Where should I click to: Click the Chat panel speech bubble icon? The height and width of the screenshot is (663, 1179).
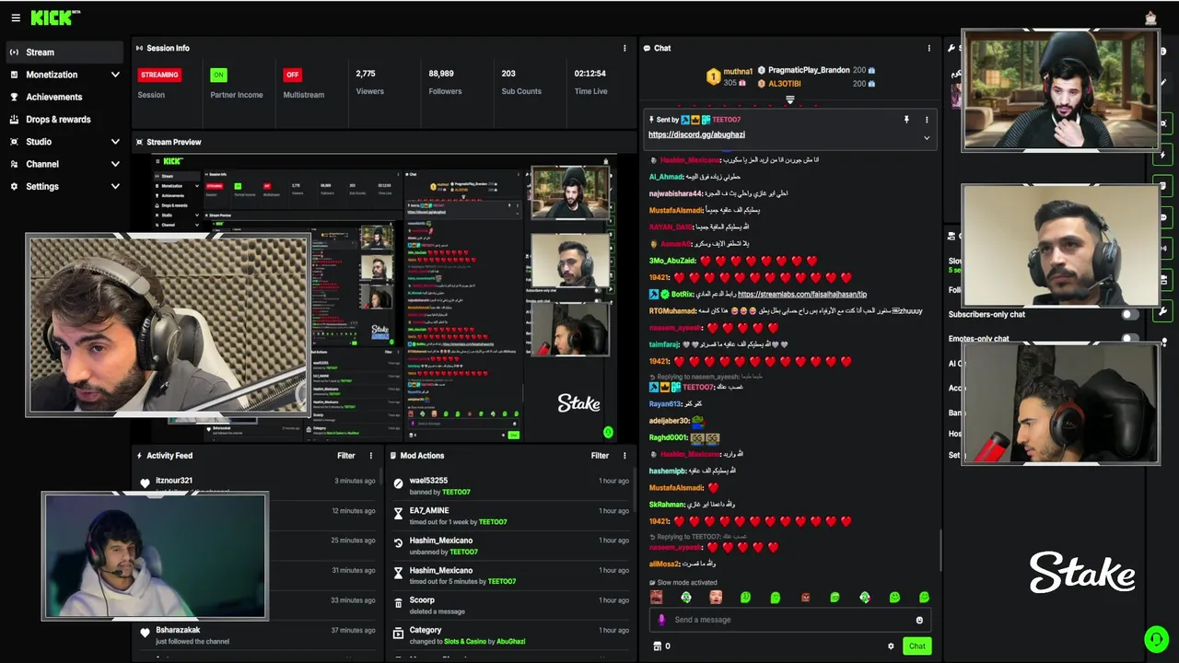647,48
